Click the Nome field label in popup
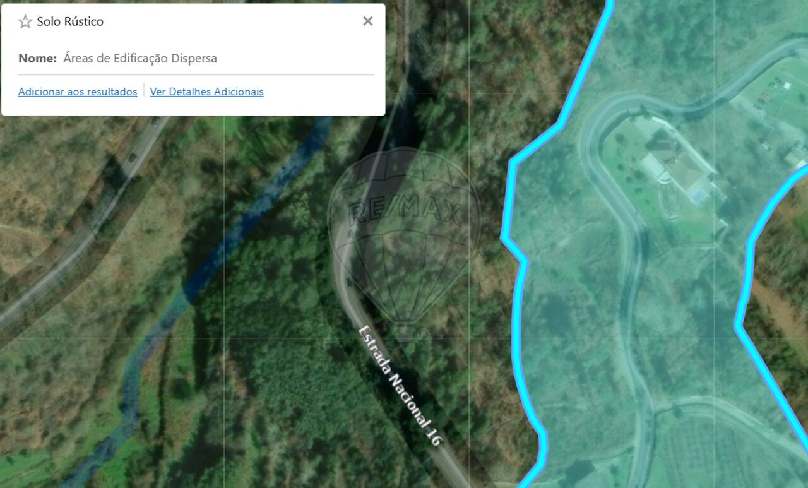The width and height of the screenshot is (808, 488). pyautogui.click(x=38, y=58)
